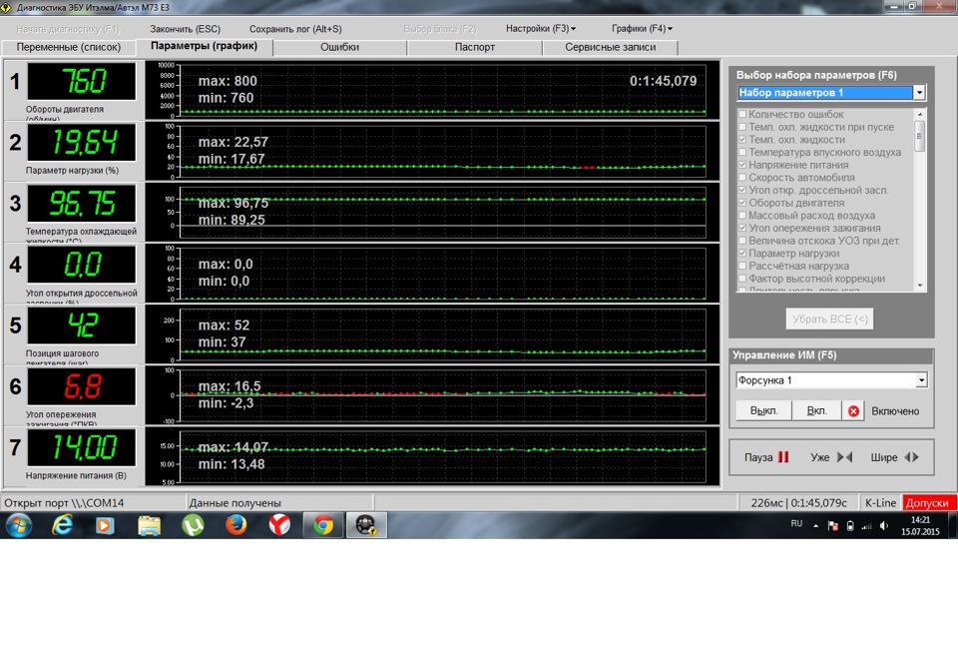Open the Ошибки tab
Image resolution: width=958 pixels, height=652 pixels.
click(x=339, y=47)
